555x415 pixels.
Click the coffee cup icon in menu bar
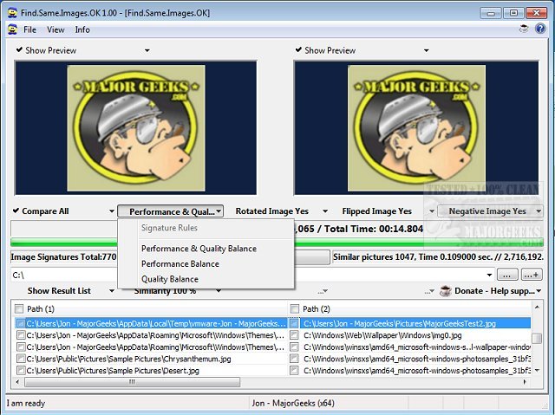[524, 29]
